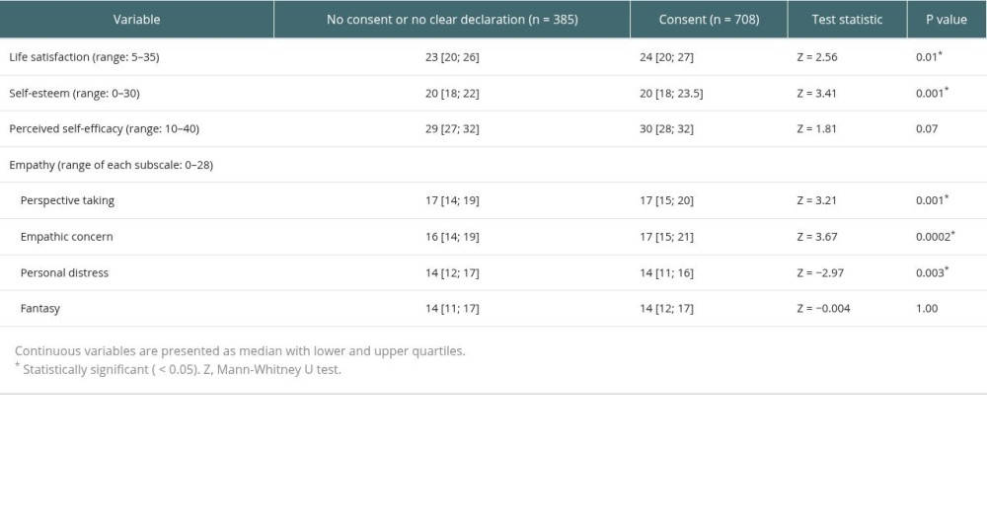Image resolution: width=987 pixels, height=525 pixels.
Task: Click the 29 [27; 32] self-efficacy cell
Action: (x=452, y=129)
